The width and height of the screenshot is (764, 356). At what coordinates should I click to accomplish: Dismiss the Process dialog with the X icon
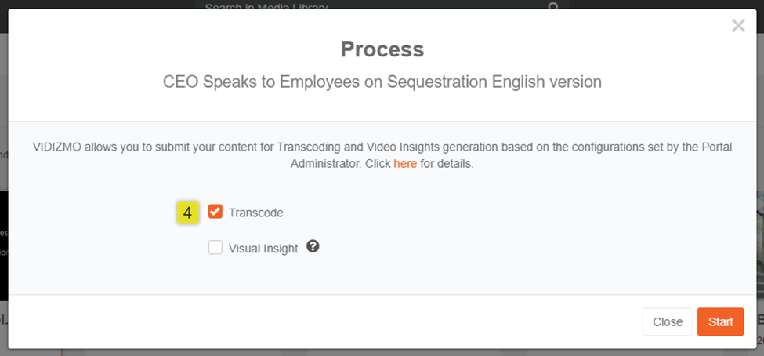[x=738, y=26]
